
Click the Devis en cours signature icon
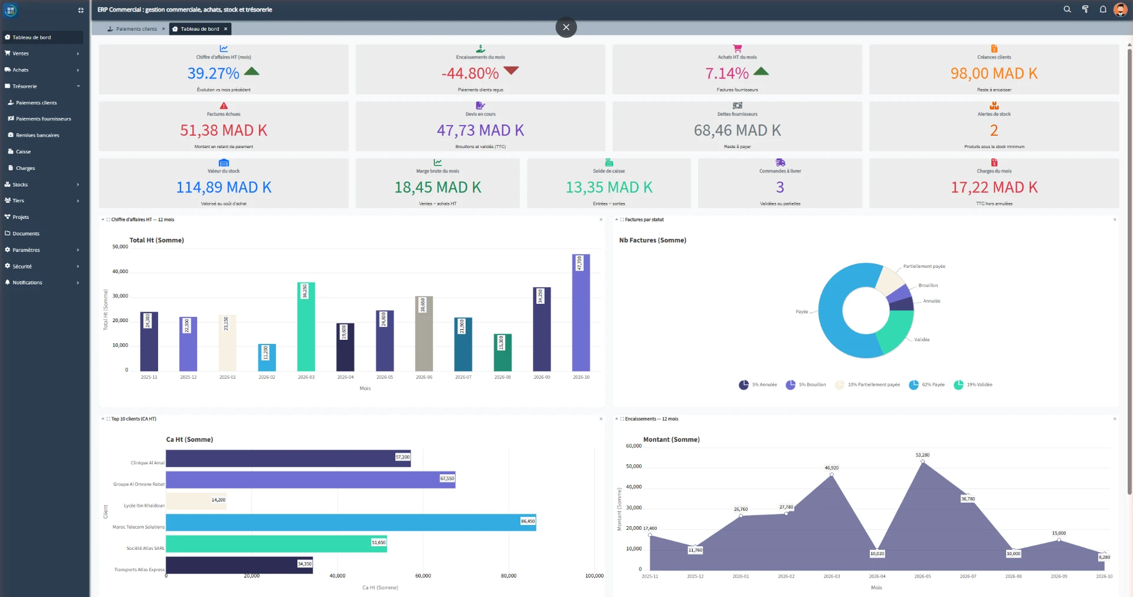tap(480, 106)
